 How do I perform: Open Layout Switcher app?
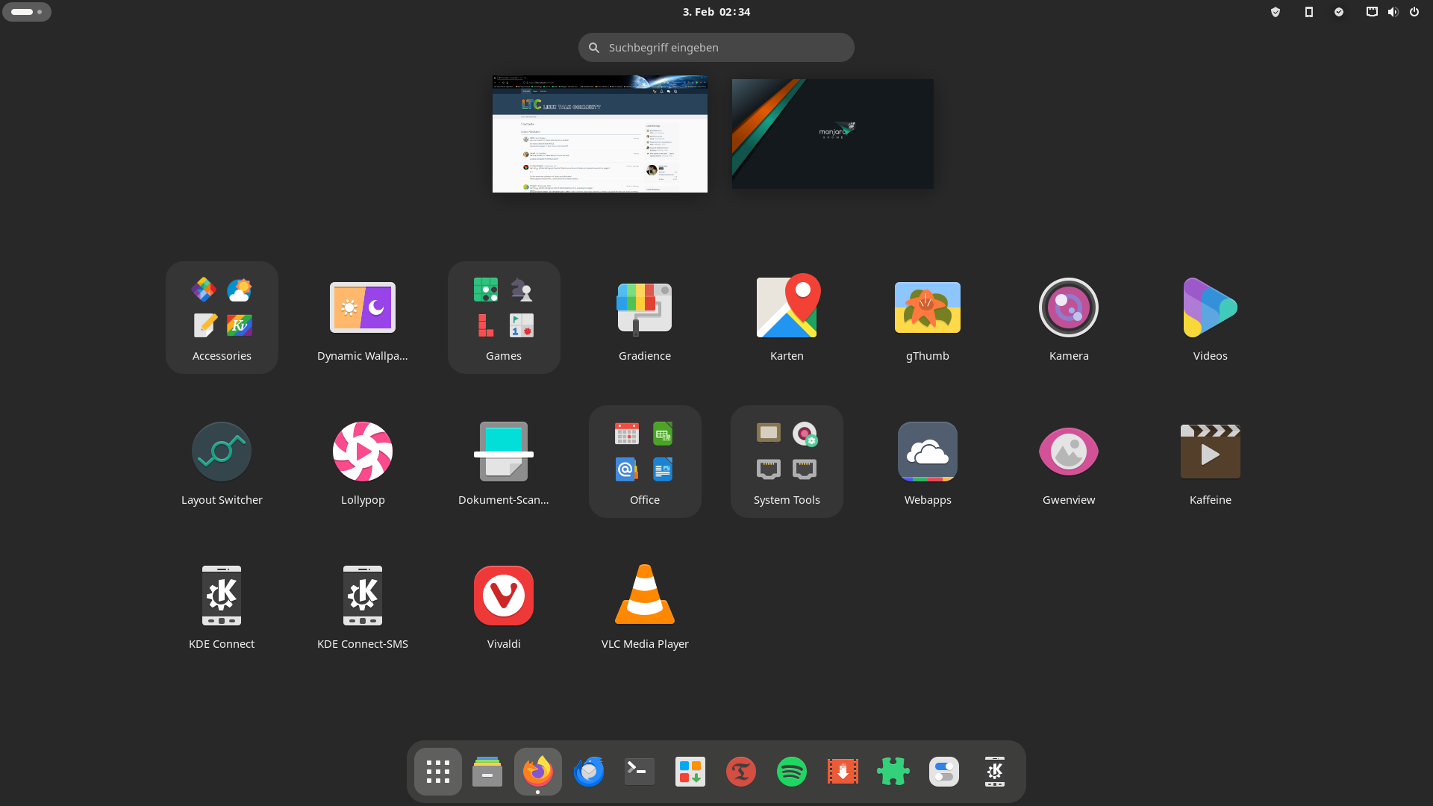[222, 452]
